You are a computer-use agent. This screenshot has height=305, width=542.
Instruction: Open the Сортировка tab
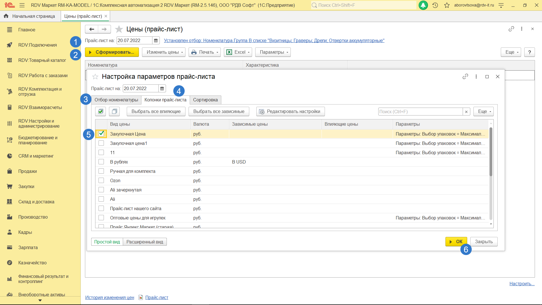coord(205,100)
